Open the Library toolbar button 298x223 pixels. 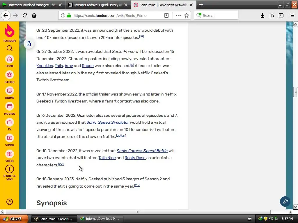[272, 15]
